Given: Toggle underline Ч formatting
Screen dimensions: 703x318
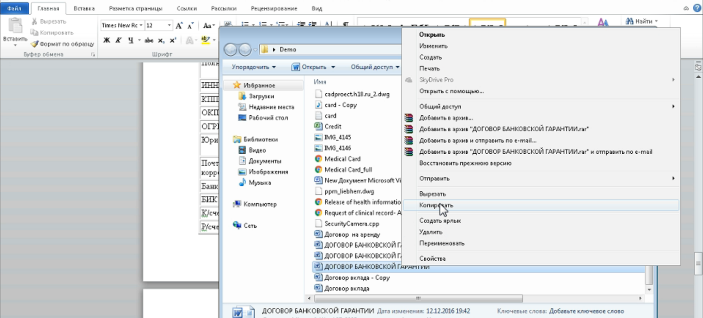Looking at the screenshot, I should (131, 40).
